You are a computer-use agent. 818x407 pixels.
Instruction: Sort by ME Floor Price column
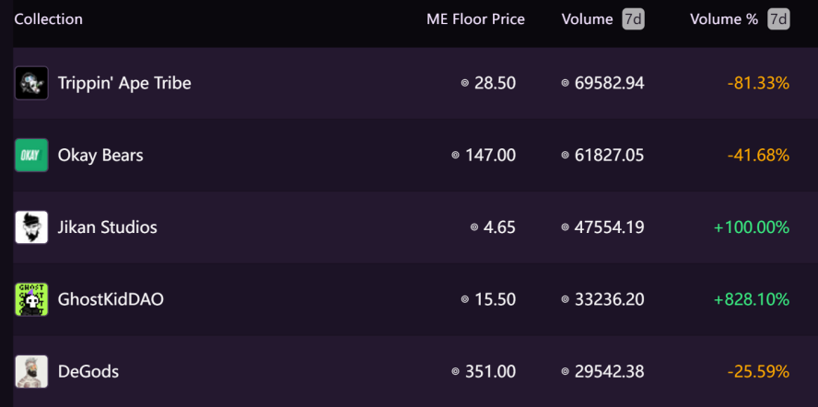[475, 20]
